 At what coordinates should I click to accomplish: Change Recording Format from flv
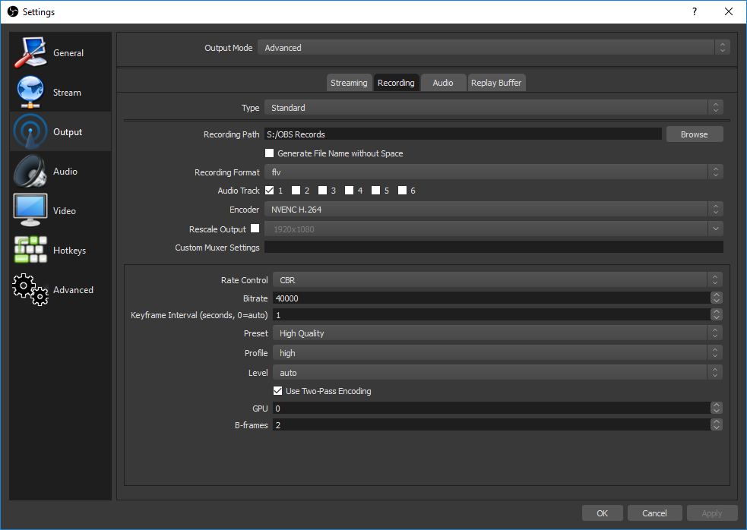493,172
